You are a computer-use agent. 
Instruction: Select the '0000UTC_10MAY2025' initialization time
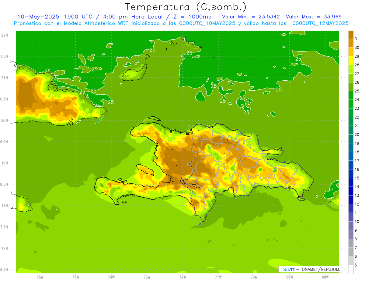207,23
